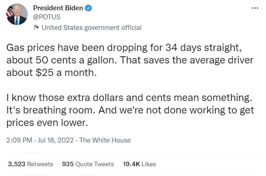Open the three-dot More options menu
The image size is (266, 176).
pos(255,8)
